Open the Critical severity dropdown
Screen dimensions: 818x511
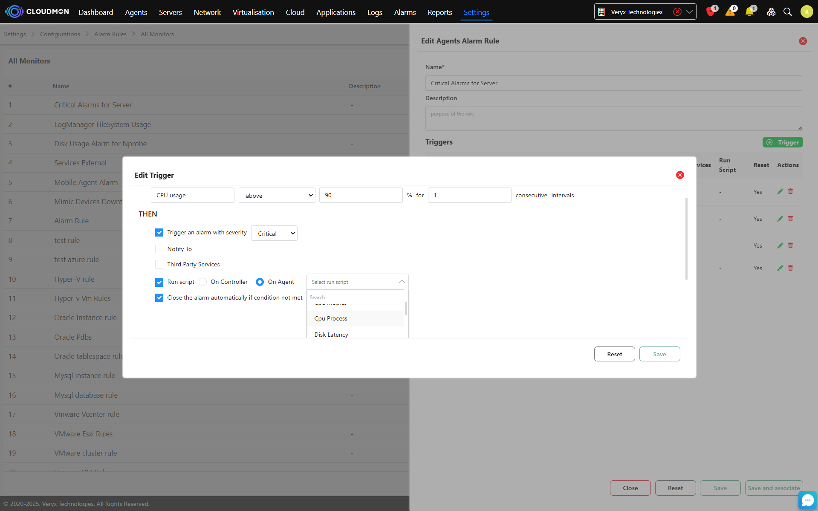click(274, 234)
